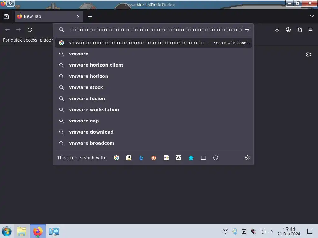Switch to Firefox in the taskbar
The image size is (318, 238).
pyautogui.click(x=38, y=231)
